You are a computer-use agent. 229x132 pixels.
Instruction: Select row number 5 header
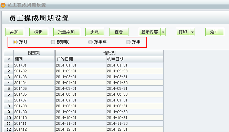[x=9, y=88]
